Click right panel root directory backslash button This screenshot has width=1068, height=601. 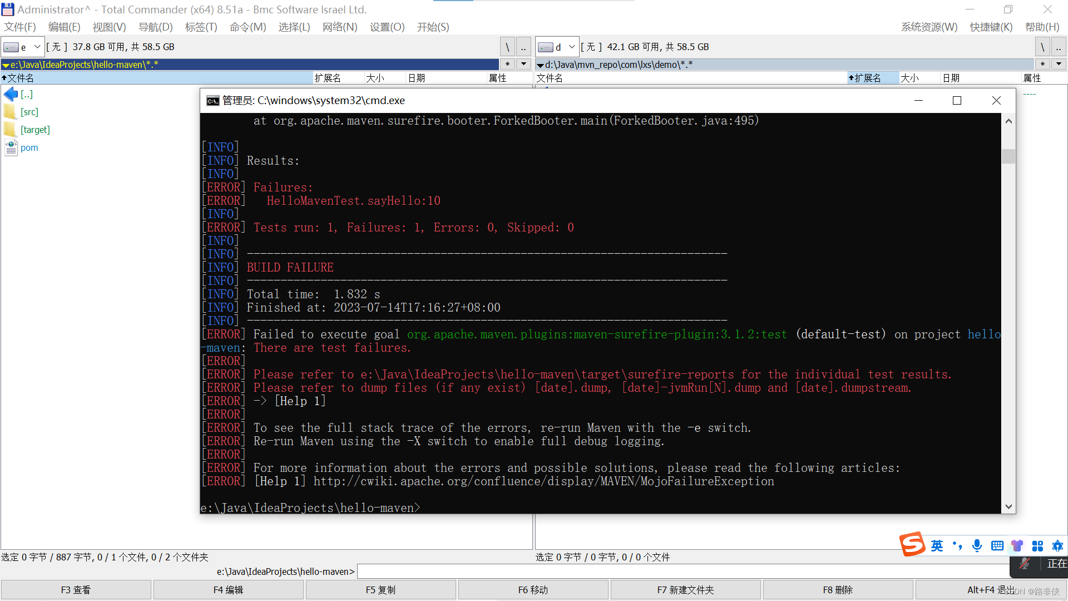click(x=1042, y=47)
